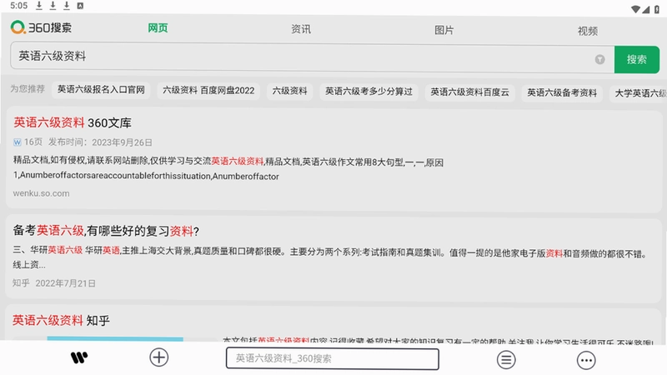Click the snippet starting 三、华研英语六级

pyautogui.click(x=331, y=258)
